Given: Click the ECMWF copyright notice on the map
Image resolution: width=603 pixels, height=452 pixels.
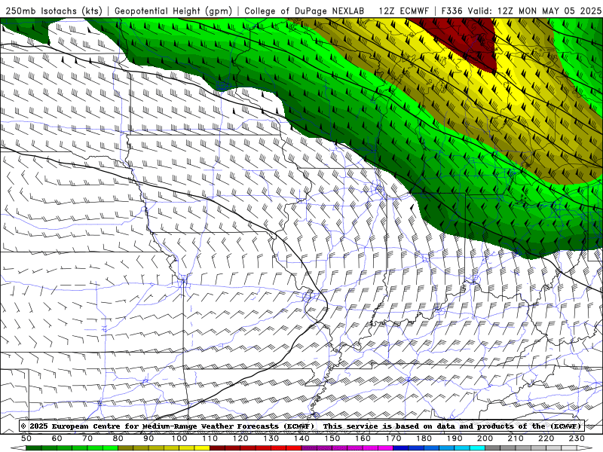Looking at the screenshot, I should coord(301,426).
